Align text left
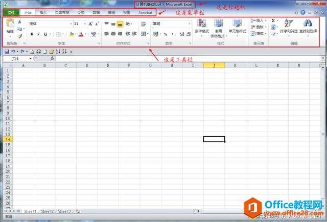 [106, 34]
